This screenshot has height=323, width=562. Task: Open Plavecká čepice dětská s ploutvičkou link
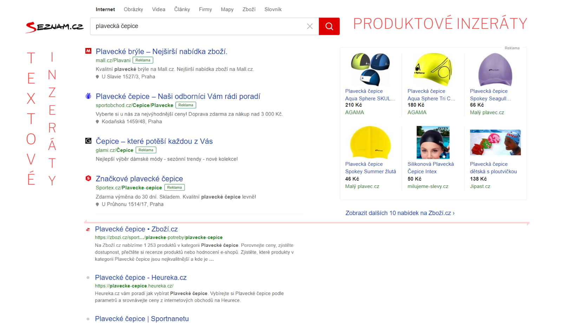coord(494,168)
